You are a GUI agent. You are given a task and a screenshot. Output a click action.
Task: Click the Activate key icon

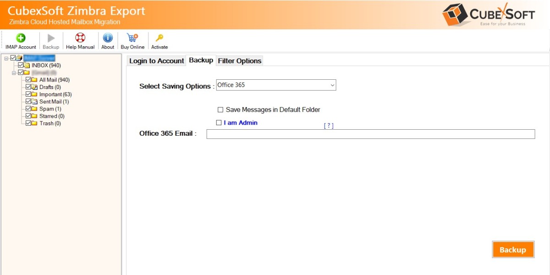(x=159, y=38)
